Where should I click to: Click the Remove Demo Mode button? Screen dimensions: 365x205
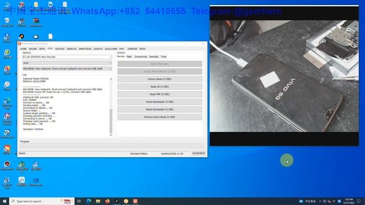pyautogui.click(x=160, y=117)
